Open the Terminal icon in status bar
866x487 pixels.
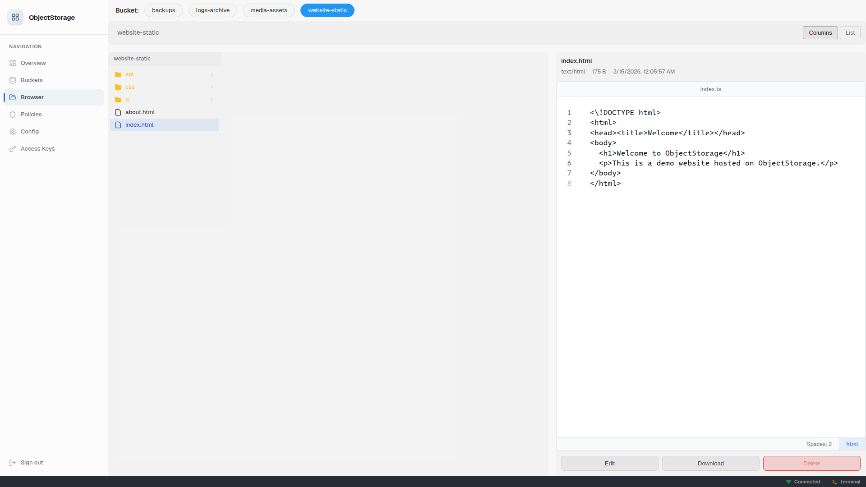click(834, 482)
